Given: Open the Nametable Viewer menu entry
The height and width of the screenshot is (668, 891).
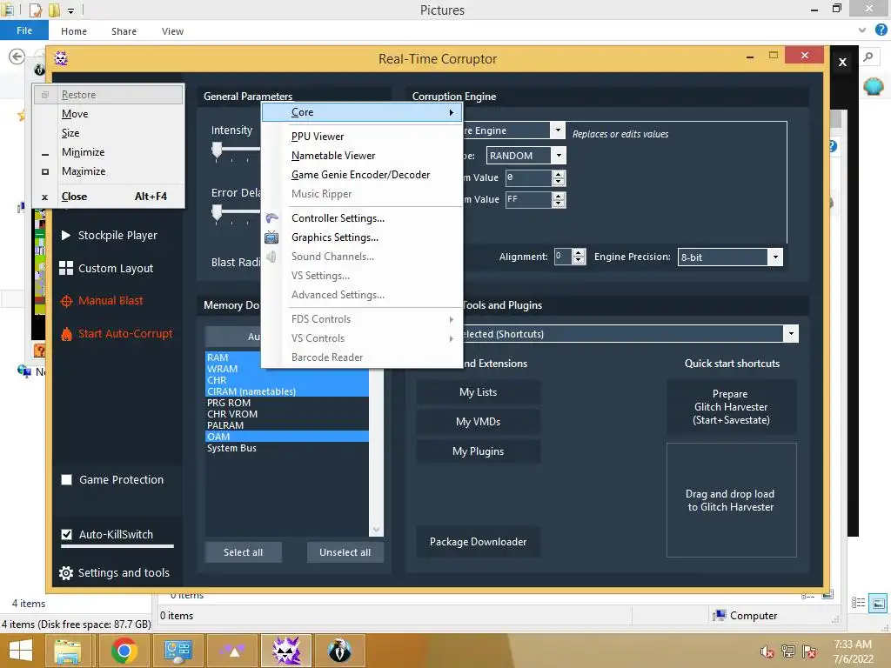Looking at the screenshot, I should pyautogui.click(x=362, y=156).
